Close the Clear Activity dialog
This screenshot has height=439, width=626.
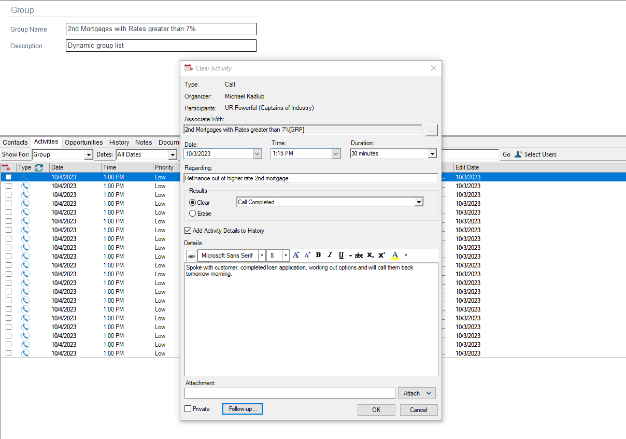434,68
